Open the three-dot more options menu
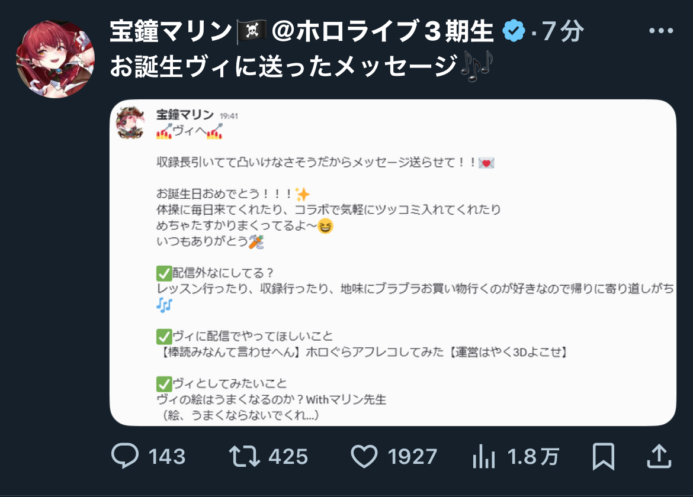The image size is (693, 497). [661, 30]
